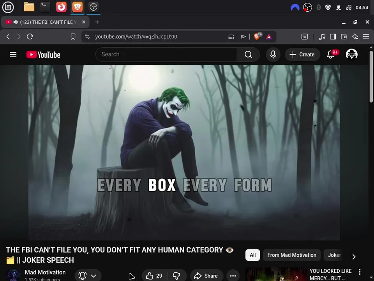Click the install/cast screen icon in address bar
Viewport: 374px width, 281px height.
click(x=231, y=37)
